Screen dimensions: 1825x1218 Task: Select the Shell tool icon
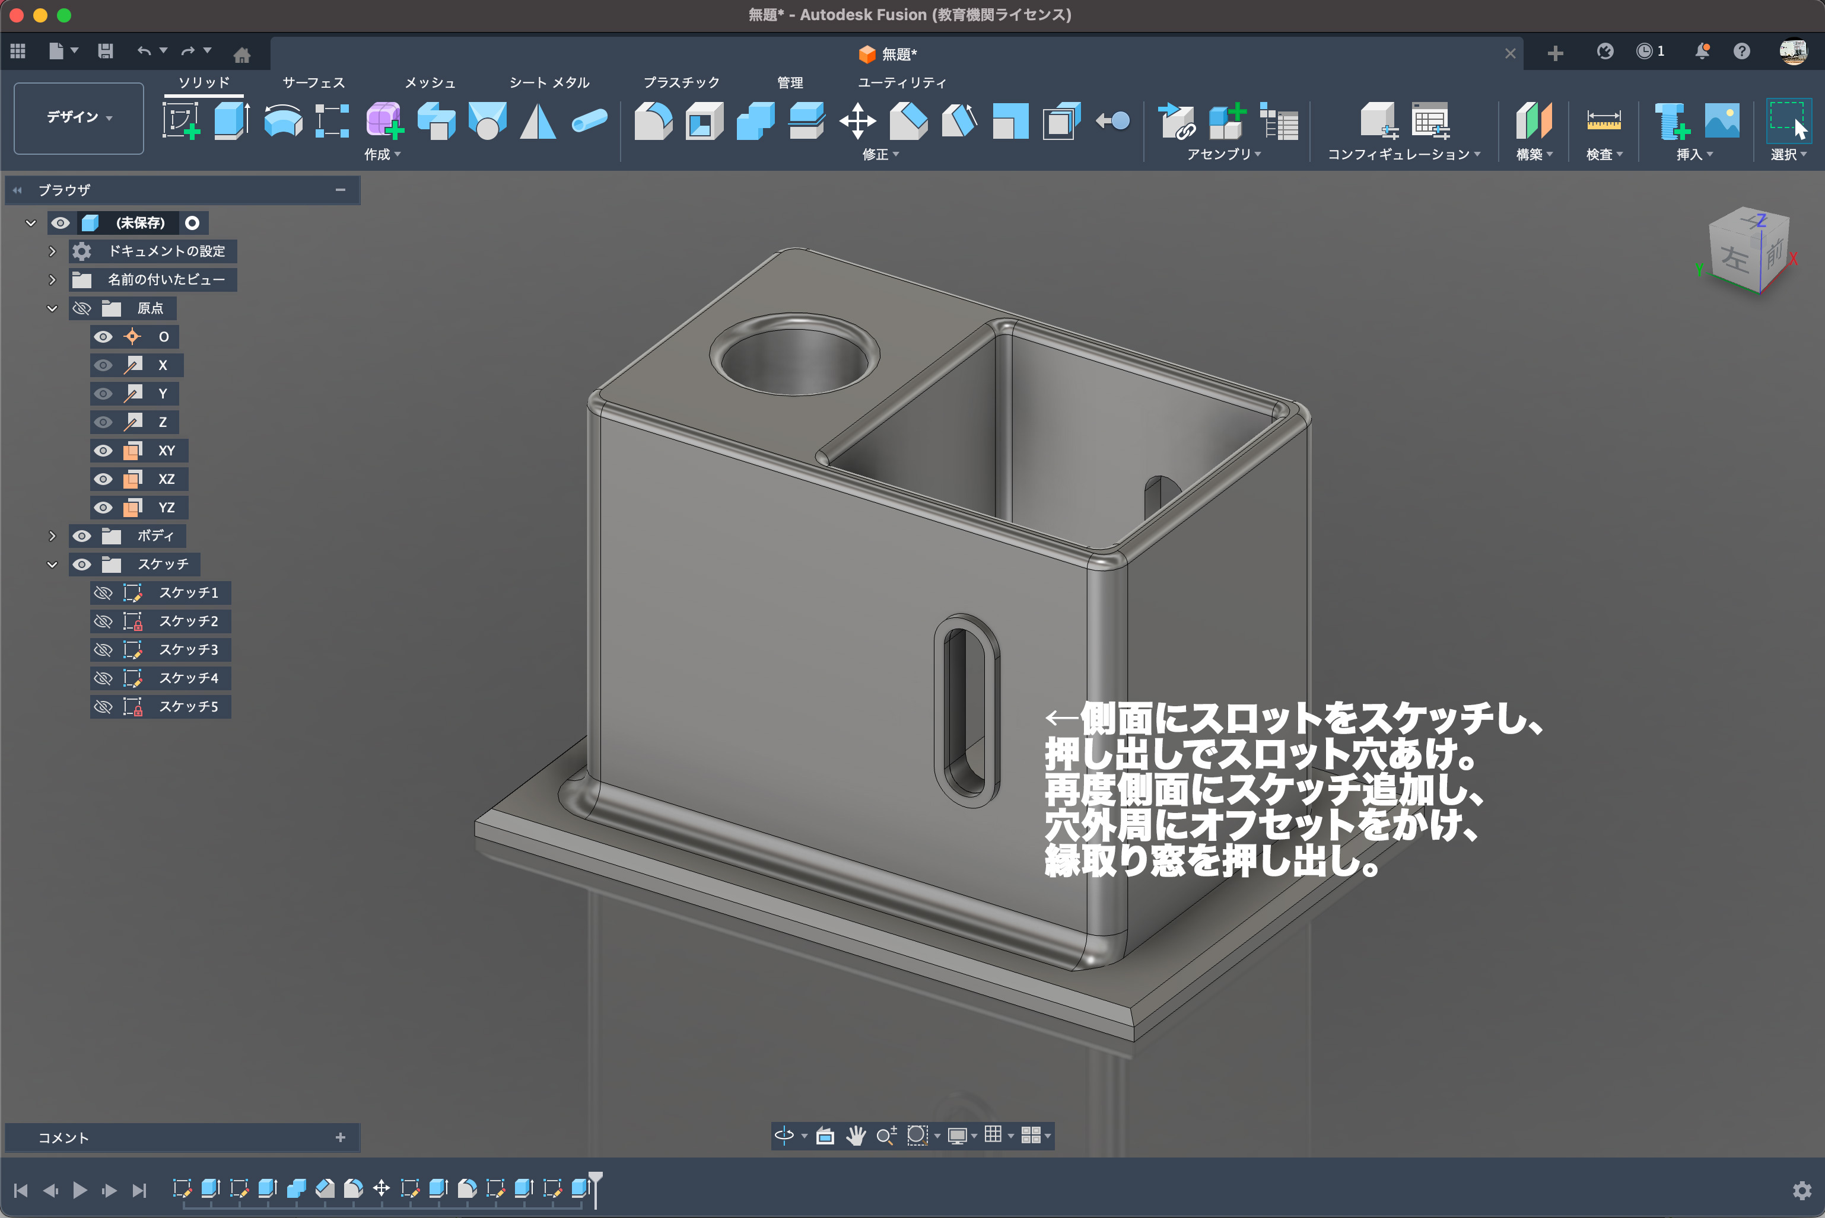coord(704,120)
